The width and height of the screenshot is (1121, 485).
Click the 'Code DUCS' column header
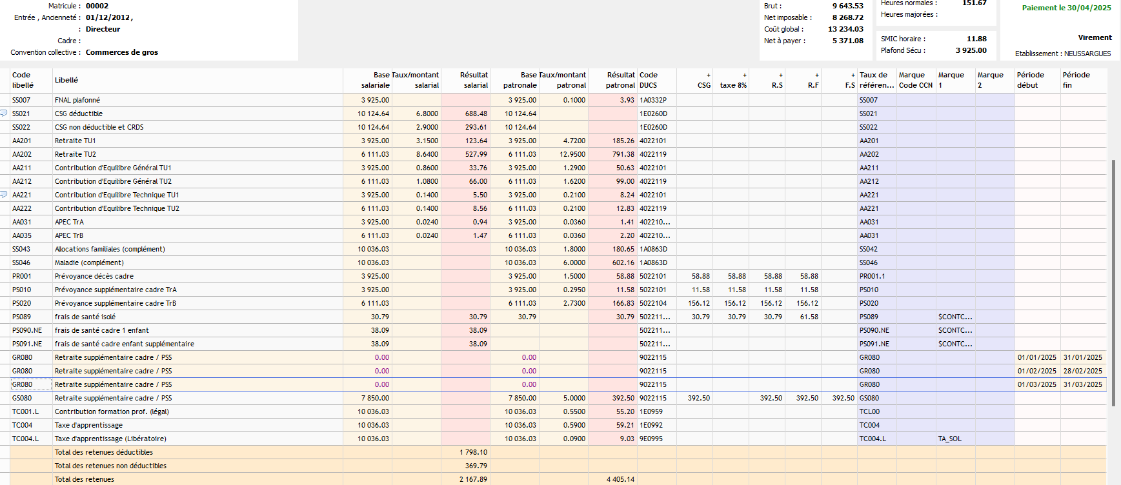pos(657,80)
